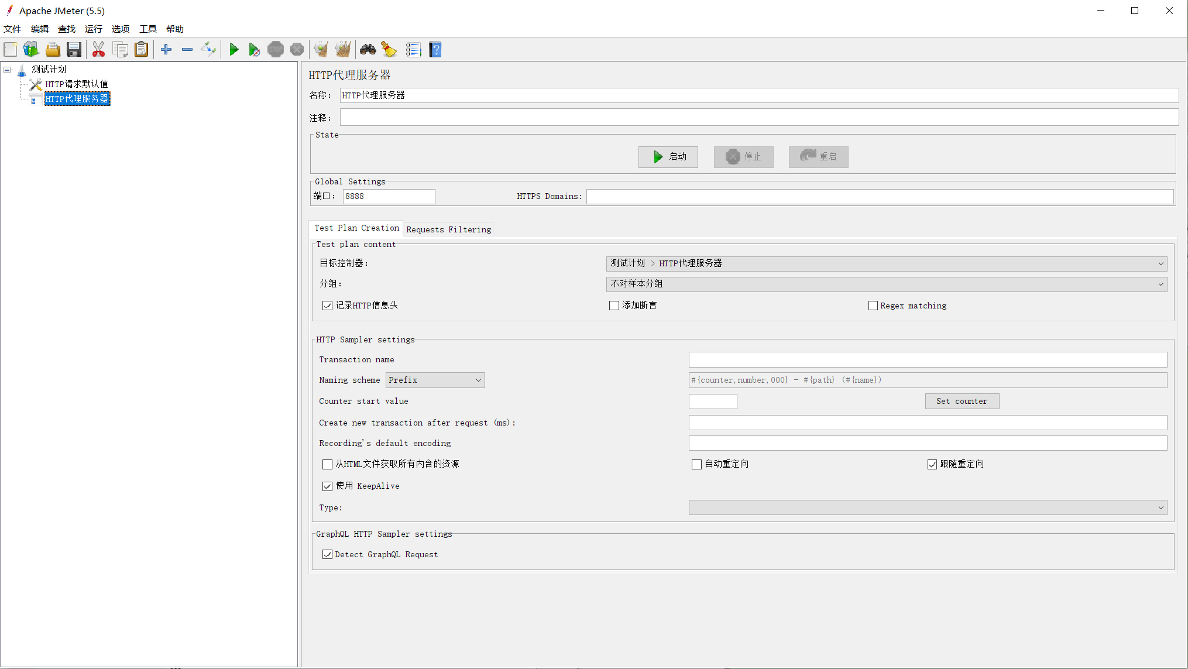Start the test with the green play icon
The height and width of the screenshot is (669, 1188).
[234, 50]
